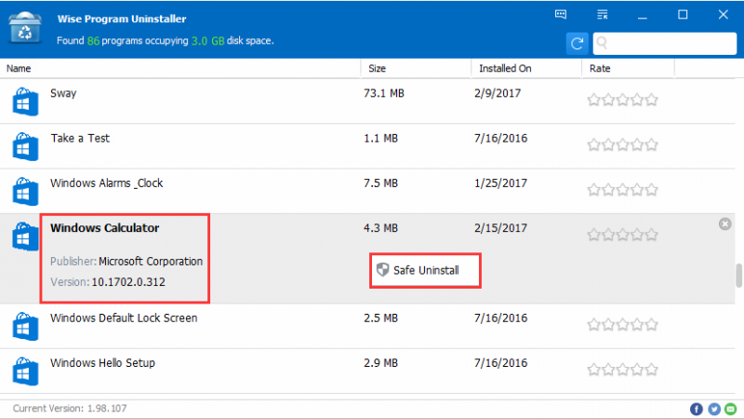Click the Safe Uninstall button
This screenshot has width=744, height=419.
pos(425,270)
